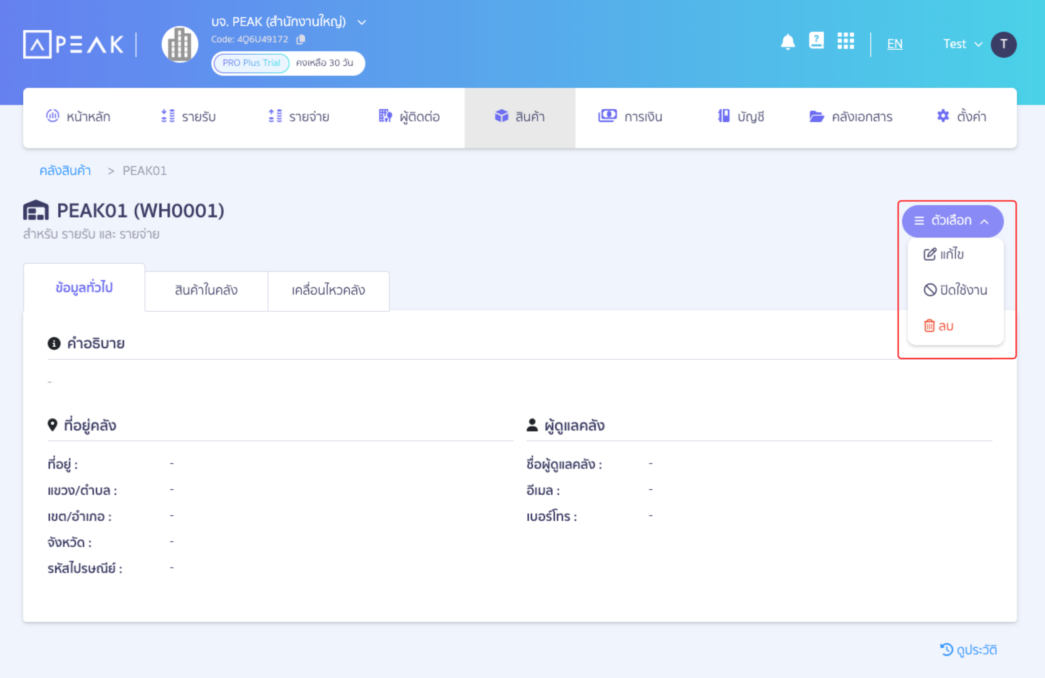Select the ข้อมูลทั่วไป tab
This screenshot has width=1045, height=678.
tap(84, 288)
